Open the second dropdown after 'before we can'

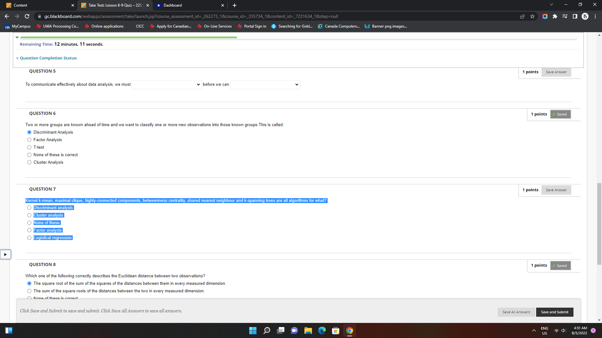coord(265,84)
